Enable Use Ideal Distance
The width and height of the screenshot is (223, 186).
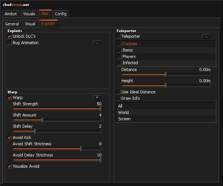(x=118, y=92)
